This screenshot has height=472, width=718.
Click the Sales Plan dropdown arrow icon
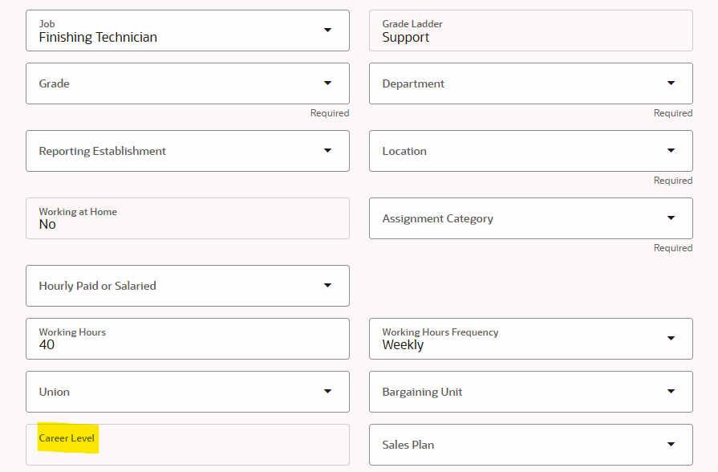671,444
